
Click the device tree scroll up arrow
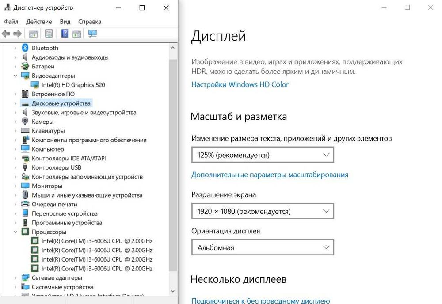(x=173, y=48)
